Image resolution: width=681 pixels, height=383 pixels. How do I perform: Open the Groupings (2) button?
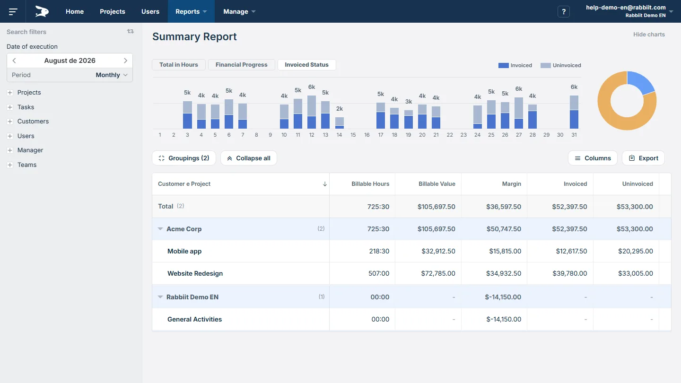[x=184, y=158]
